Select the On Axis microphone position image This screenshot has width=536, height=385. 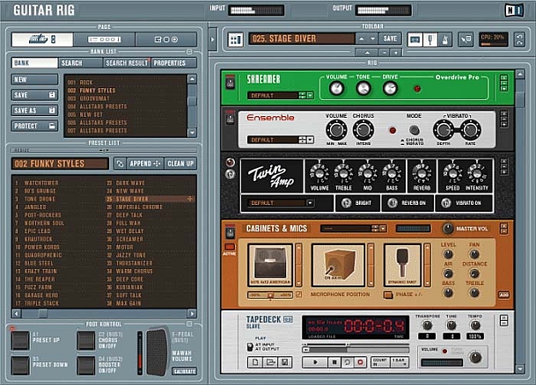tap(338, 265)
